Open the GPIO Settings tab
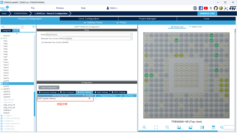The height and width of the screenshot is (133, 237). coord(118,92)
